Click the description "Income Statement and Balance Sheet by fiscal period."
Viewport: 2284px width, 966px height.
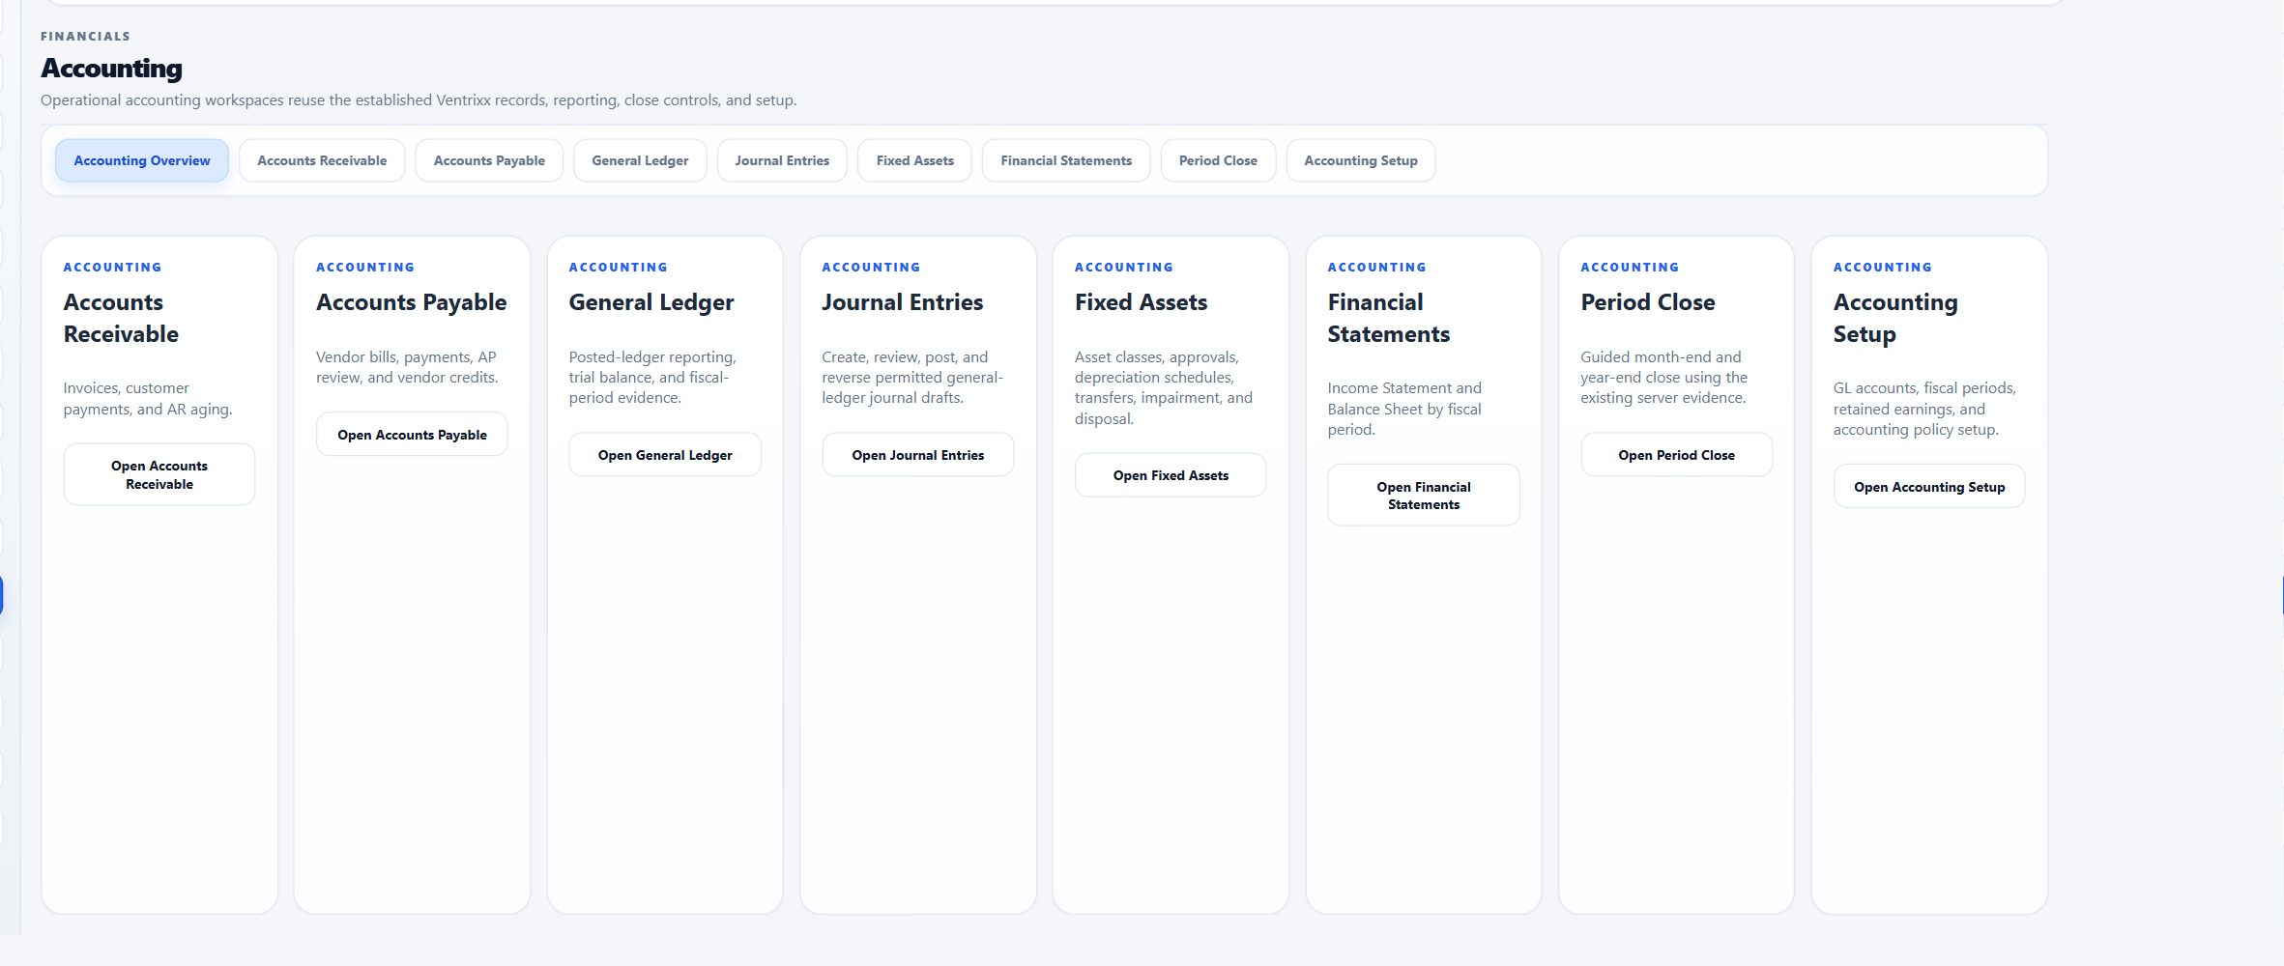(x=1404, y=409)
